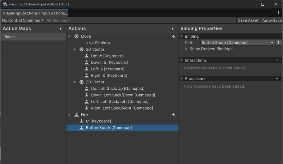283x164 pixels.
Task: Select the PlayerInputActions editor tab
Action: [x=35, y=13]
